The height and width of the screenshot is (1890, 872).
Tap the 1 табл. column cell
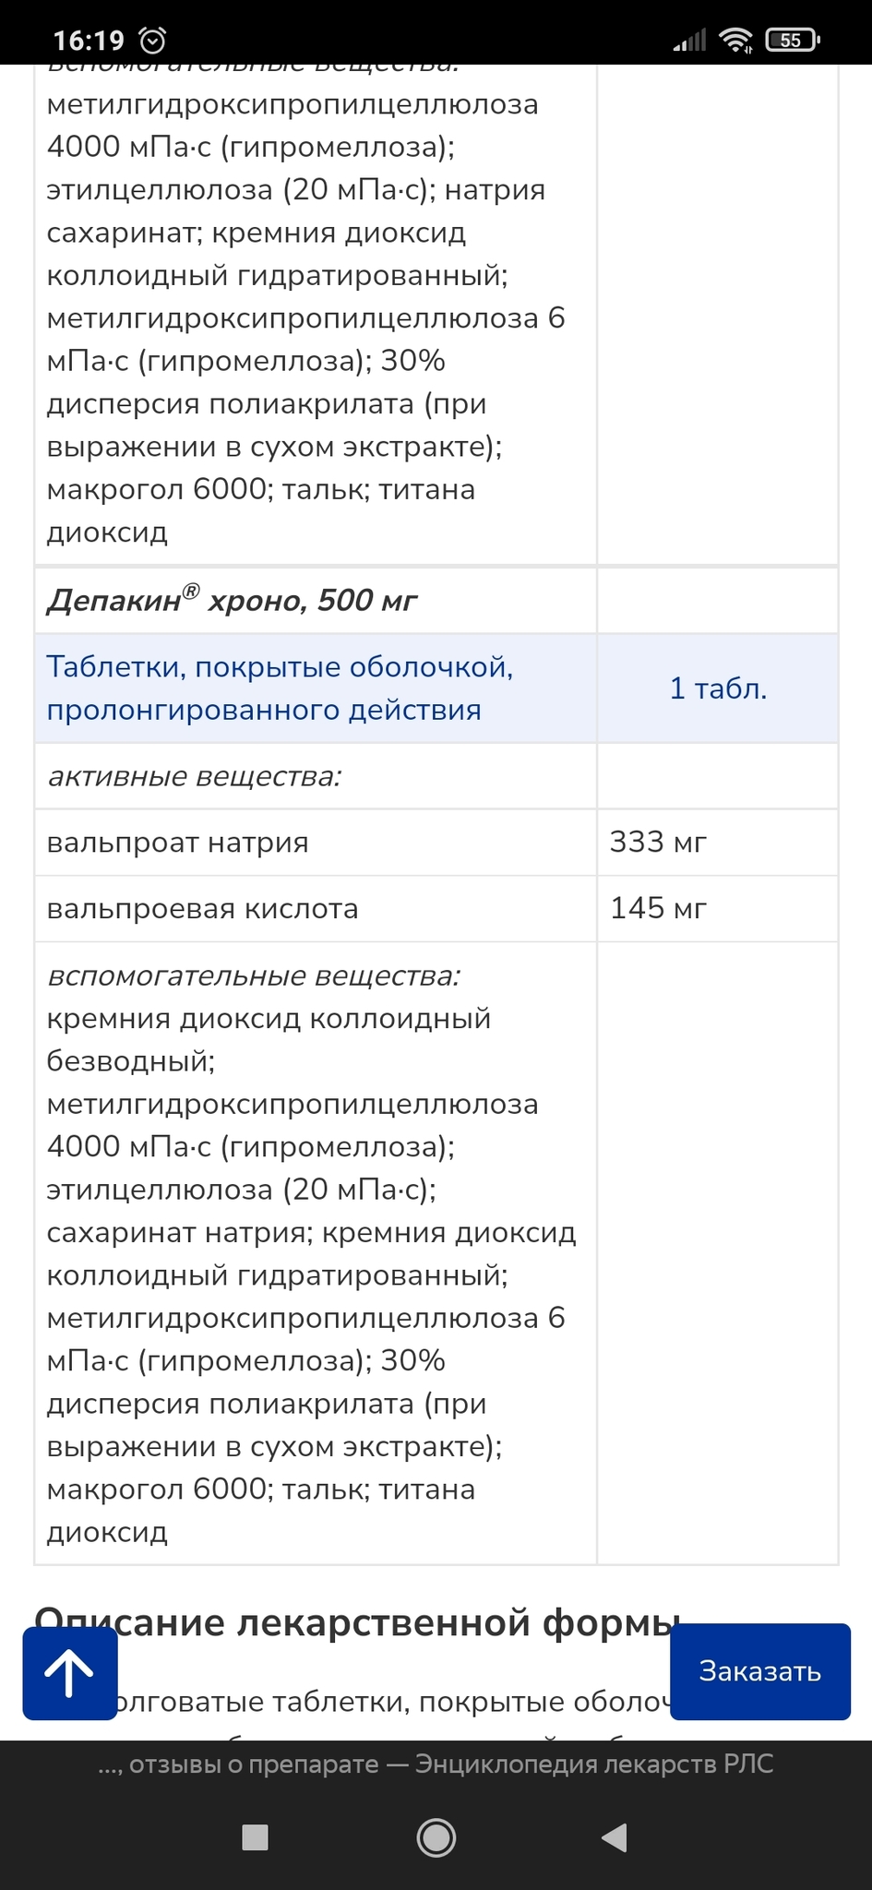point(718,688)
